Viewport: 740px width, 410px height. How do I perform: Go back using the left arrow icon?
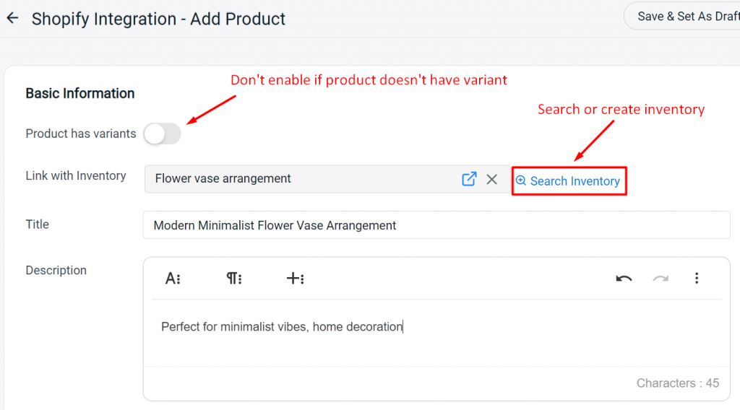point(12,18)
